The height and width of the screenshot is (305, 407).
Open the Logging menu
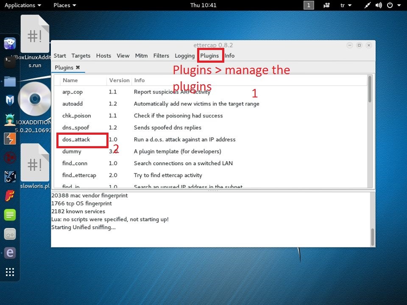click(184, 56)
